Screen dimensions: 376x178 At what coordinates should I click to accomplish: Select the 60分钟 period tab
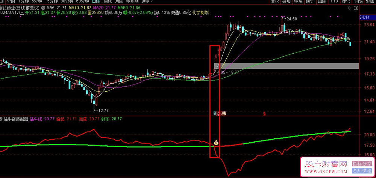click(82, 1)
